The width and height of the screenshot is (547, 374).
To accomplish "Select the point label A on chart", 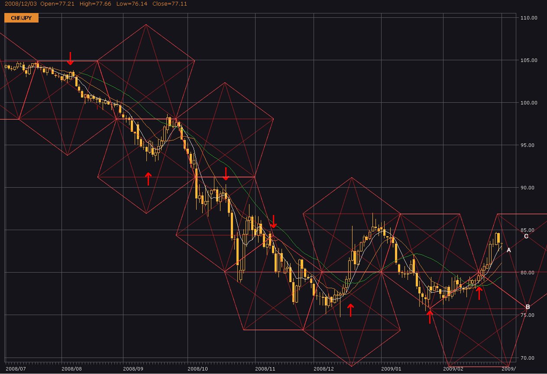I will click(x=509, y=250).
